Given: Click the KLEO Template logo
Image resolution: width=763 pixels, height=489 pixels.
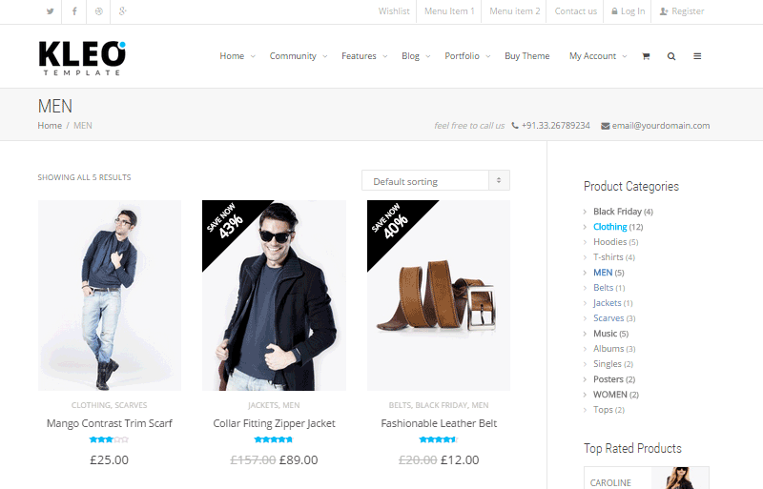Looking at the screenshot, I should click(82, 58).
